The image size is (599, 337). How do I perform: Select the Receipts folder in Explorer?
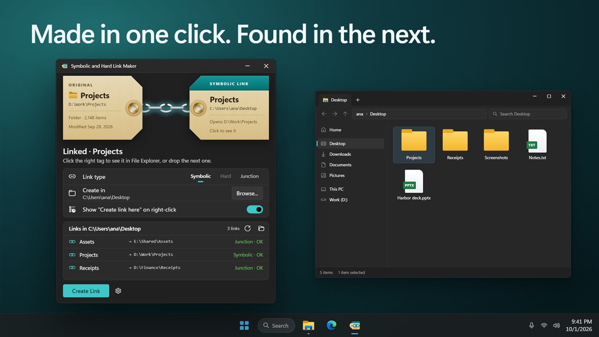tap(455, 145)
